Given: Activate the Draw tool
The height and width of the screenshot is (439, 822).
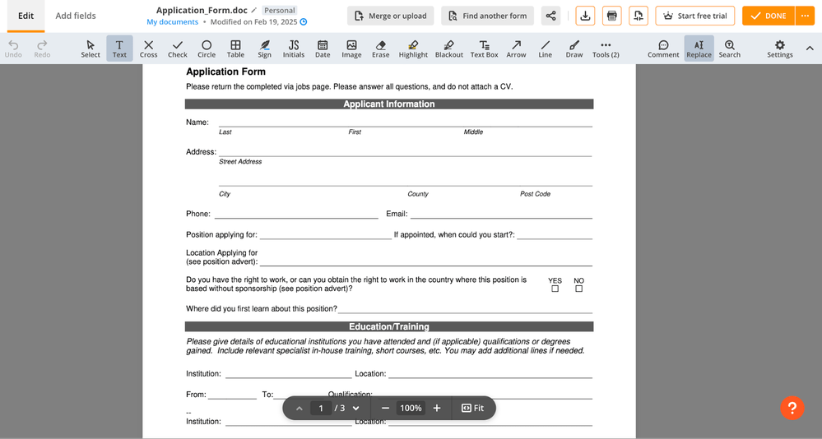Looking at the screenshot, I should point(574,49).
